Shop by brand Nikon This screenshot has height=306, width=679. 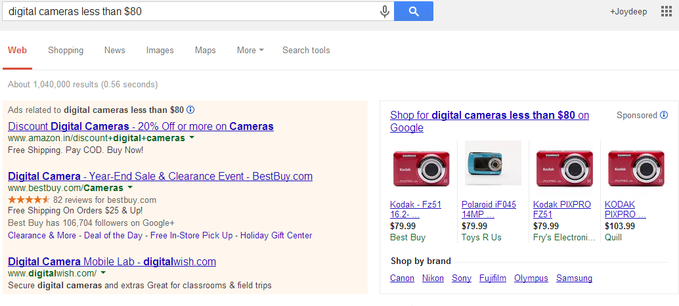[x=433, y=278]
